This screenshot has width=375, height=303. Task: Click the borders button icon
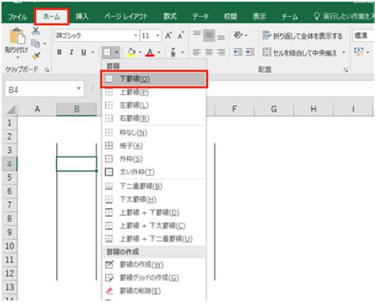(107, 52)
